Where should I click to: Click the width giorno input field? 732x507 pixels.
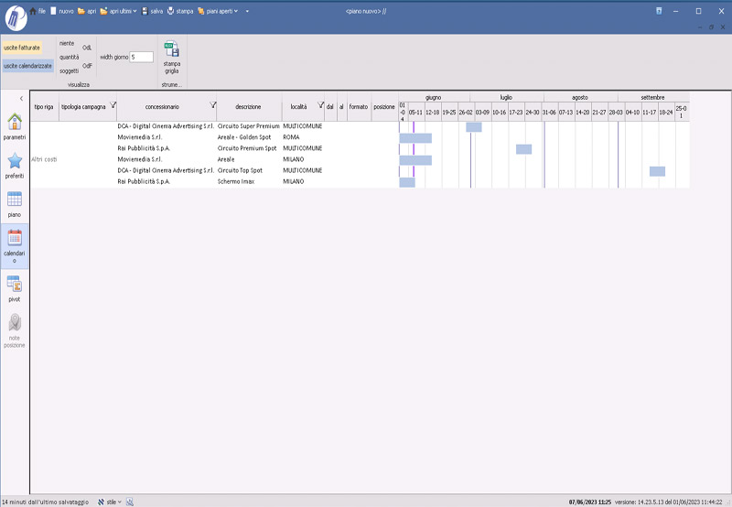(141, 57)
